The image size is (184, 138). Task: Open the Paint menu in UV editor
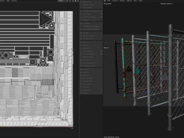8,1
